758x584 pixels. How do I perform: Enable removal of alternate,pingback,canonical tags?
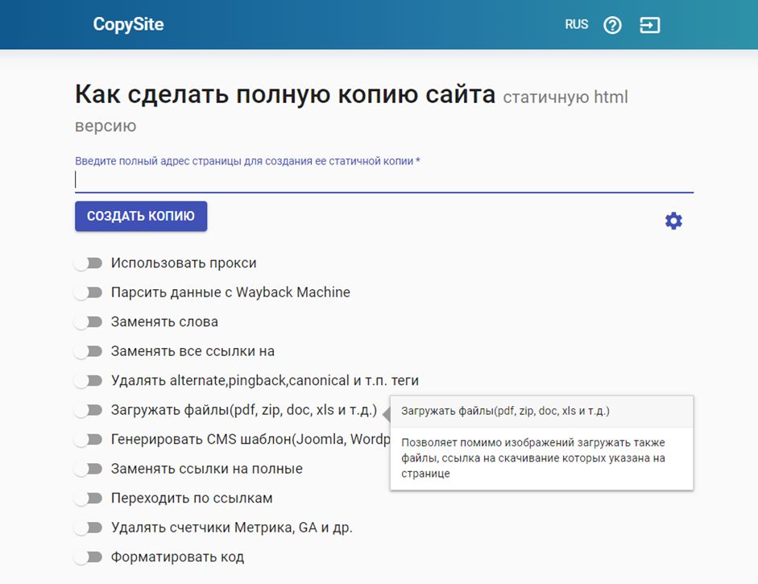(x=88, y=380)
